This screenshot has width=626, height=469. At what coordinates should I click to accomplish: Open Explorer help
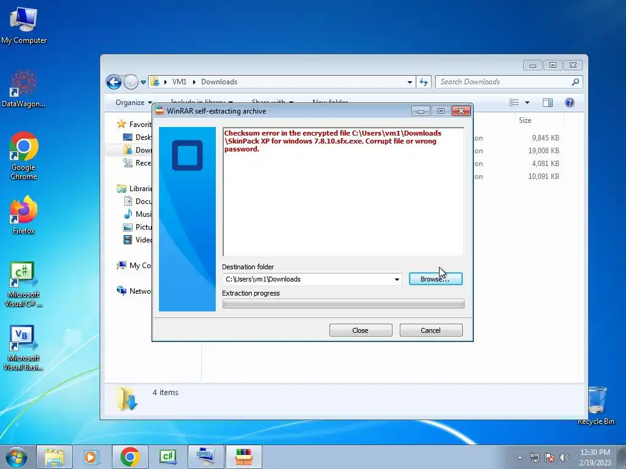[x=570, y=103]
